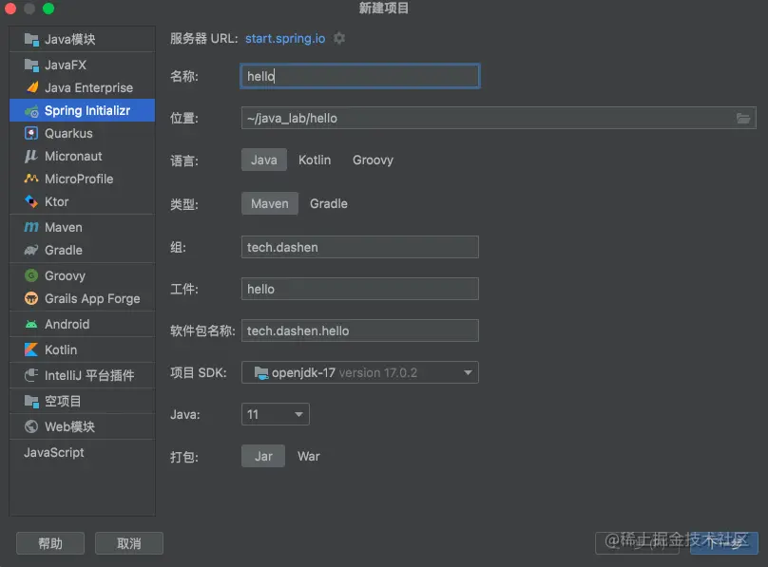Select the Kotlin label in the sidebar
Viewport: 768px width, 567px height.
click(x=61, y=350)
